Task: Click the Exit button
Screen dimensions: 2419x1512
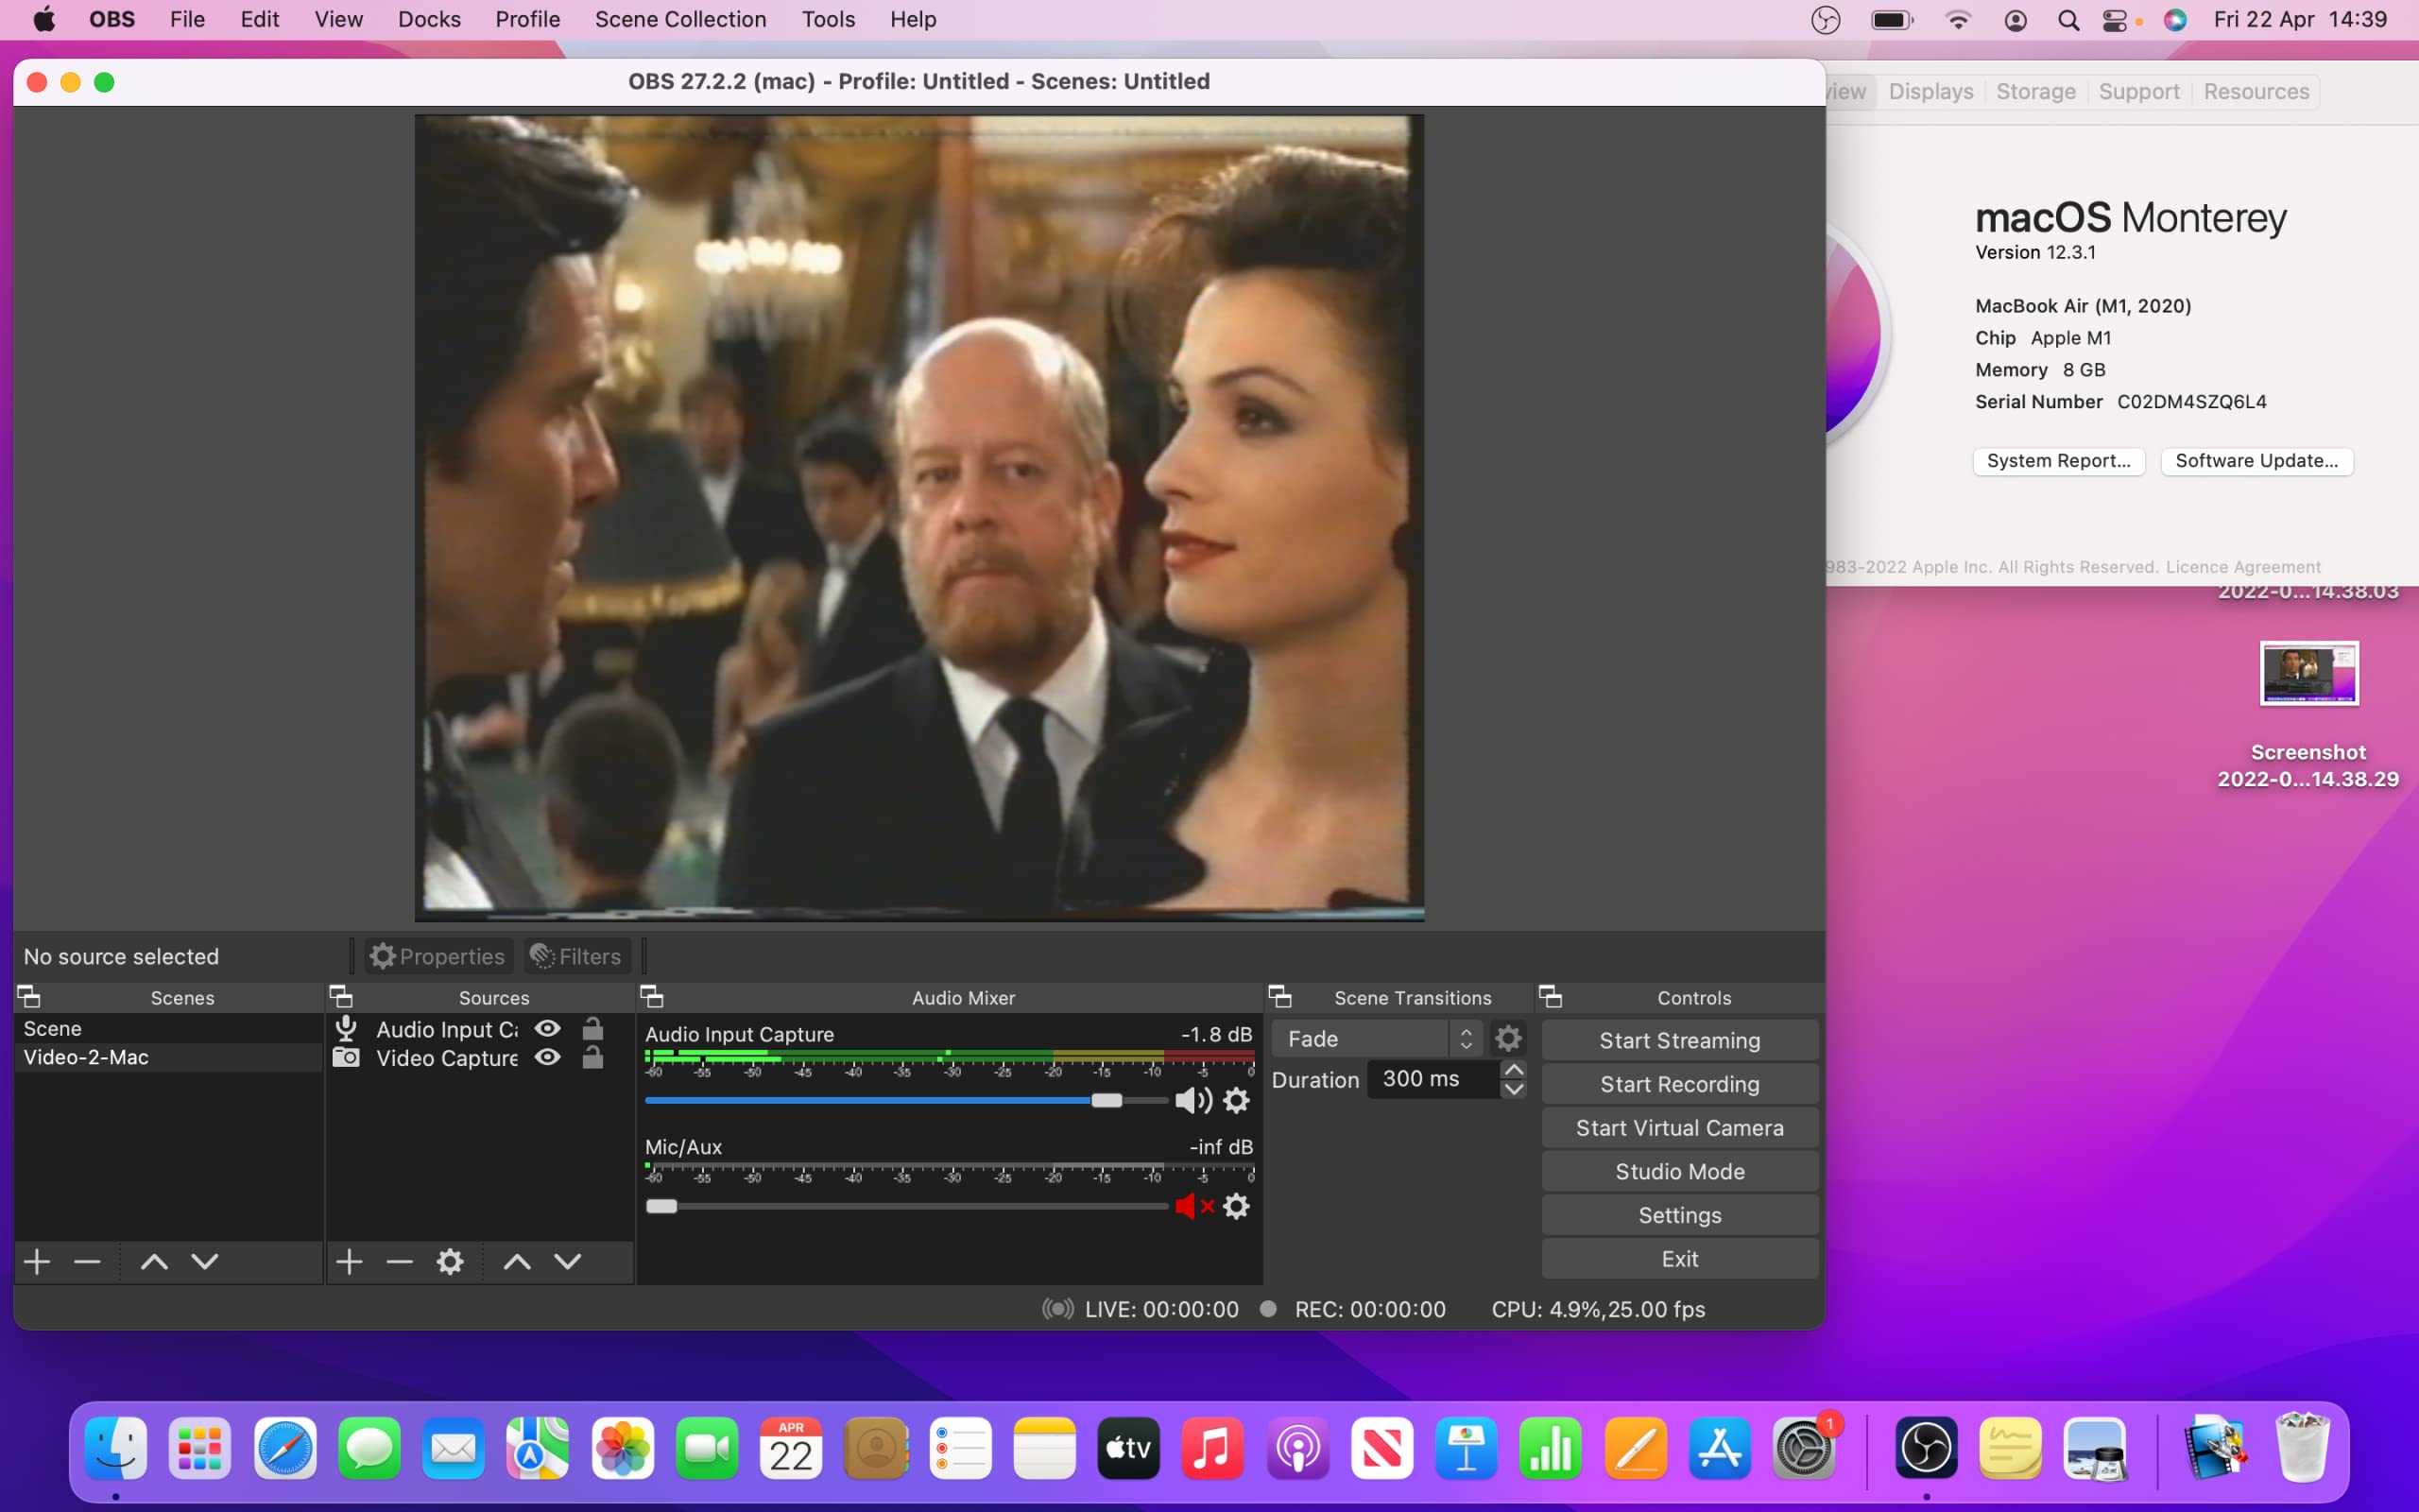Action: coord(1679,1259)
